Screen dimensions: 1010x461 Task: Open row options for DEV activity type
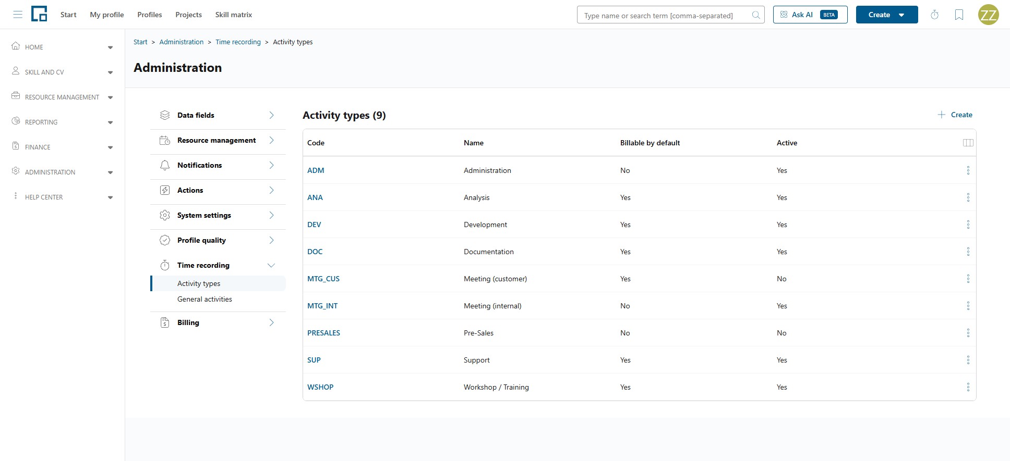pyautogui.click(x=968, y=225)
